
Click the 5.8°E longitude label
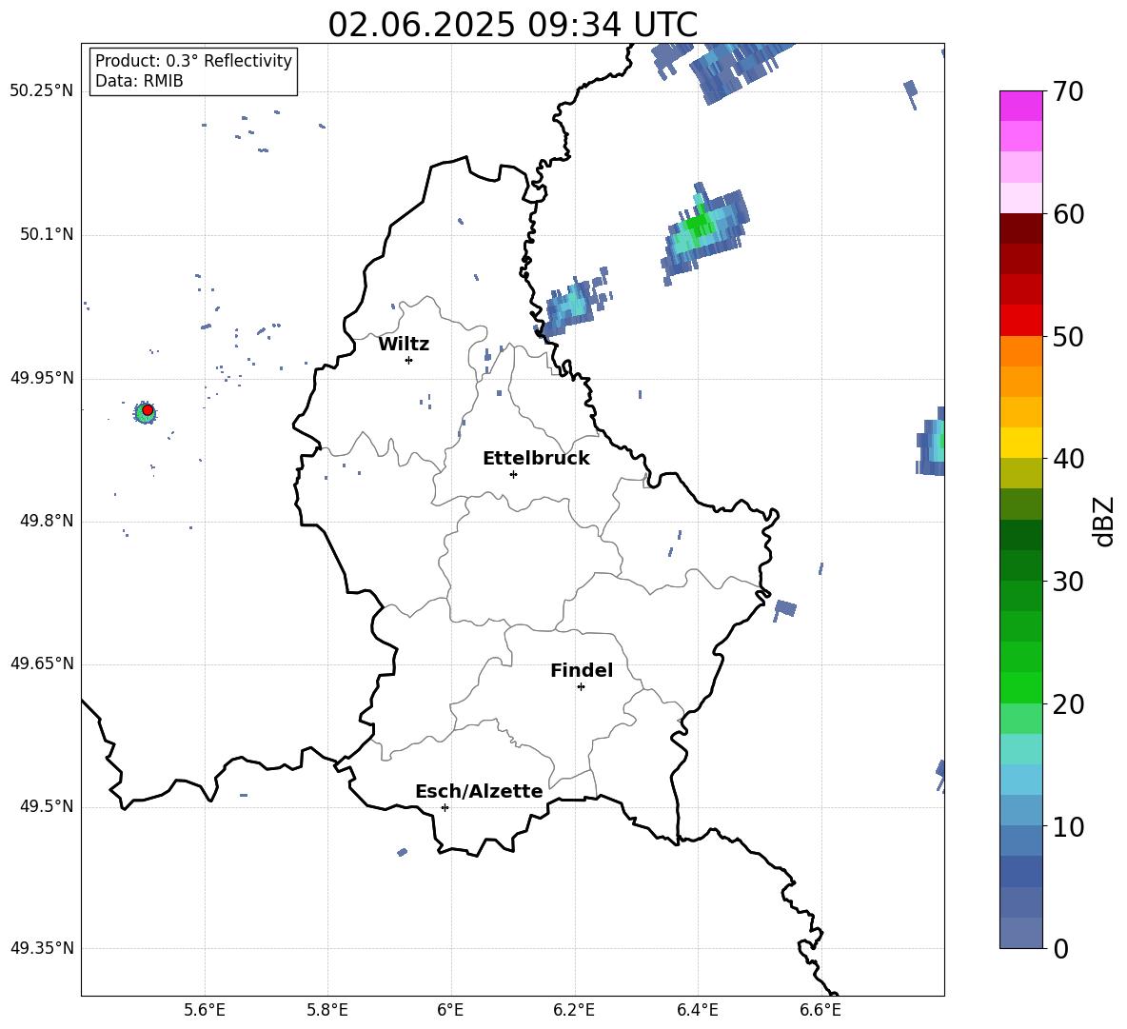[x=327, y=1010]
